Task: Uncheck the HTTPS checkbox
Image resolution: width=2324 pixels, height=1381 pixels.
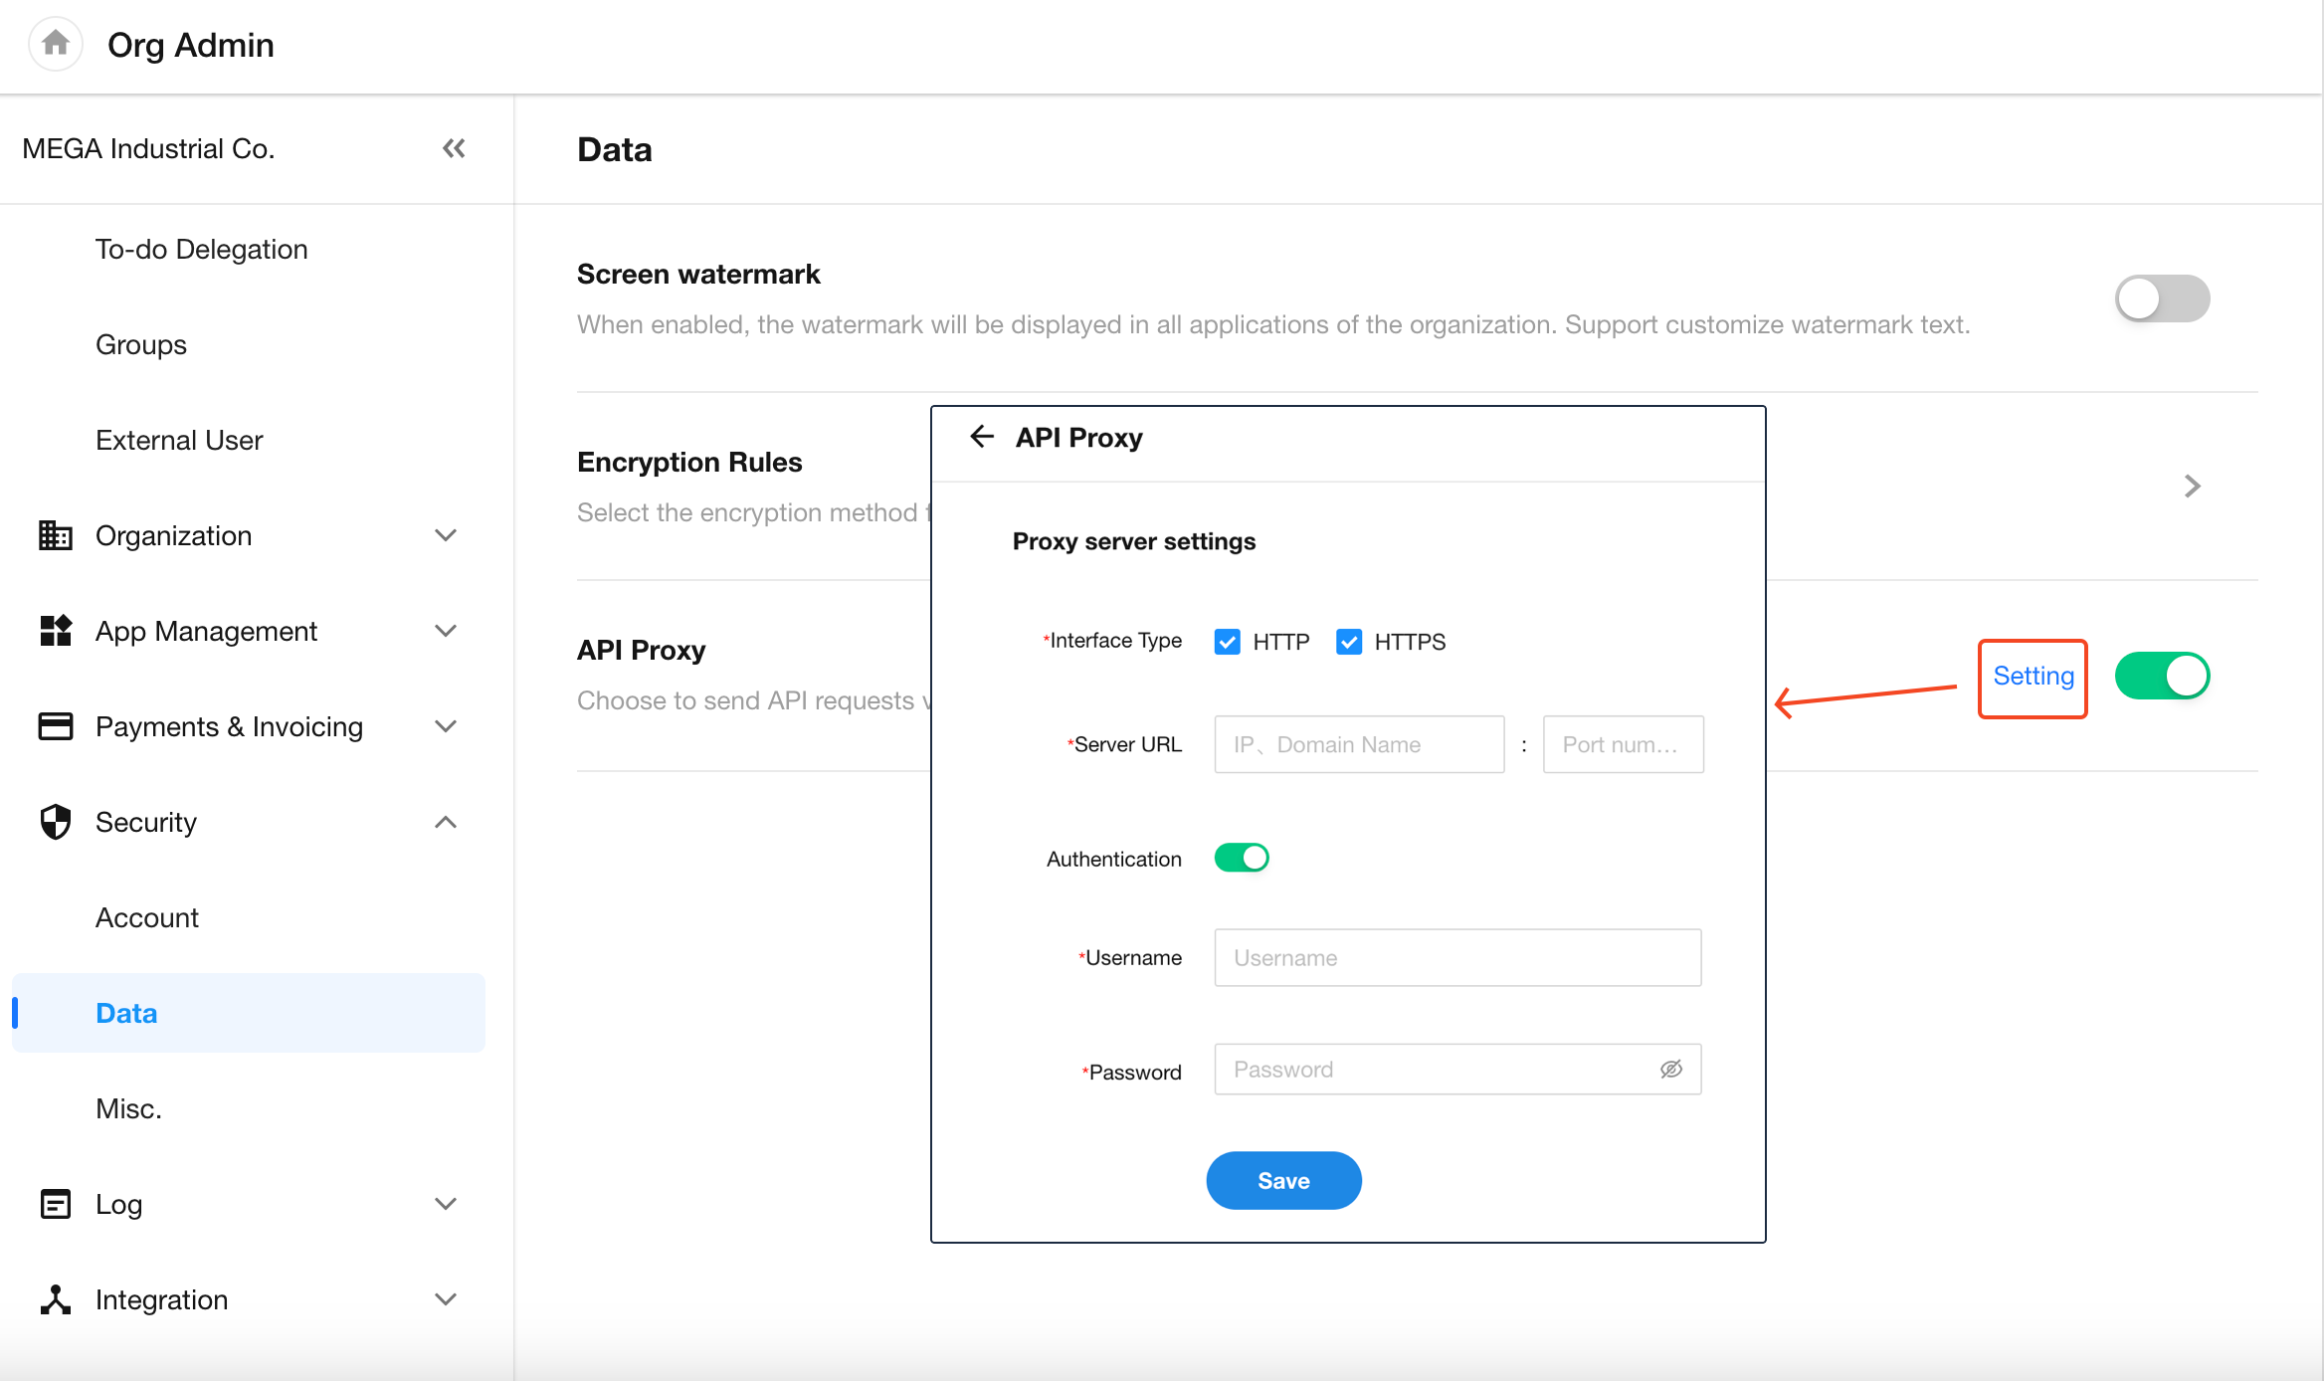Action: [1349, 642]
